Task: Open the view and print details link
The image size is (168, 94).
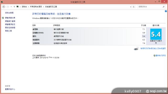Action: point(153,48)
